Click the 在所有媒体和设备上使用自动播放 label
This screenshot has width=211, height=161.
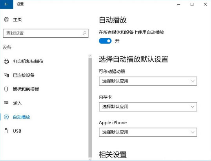(x=131, y=32)
